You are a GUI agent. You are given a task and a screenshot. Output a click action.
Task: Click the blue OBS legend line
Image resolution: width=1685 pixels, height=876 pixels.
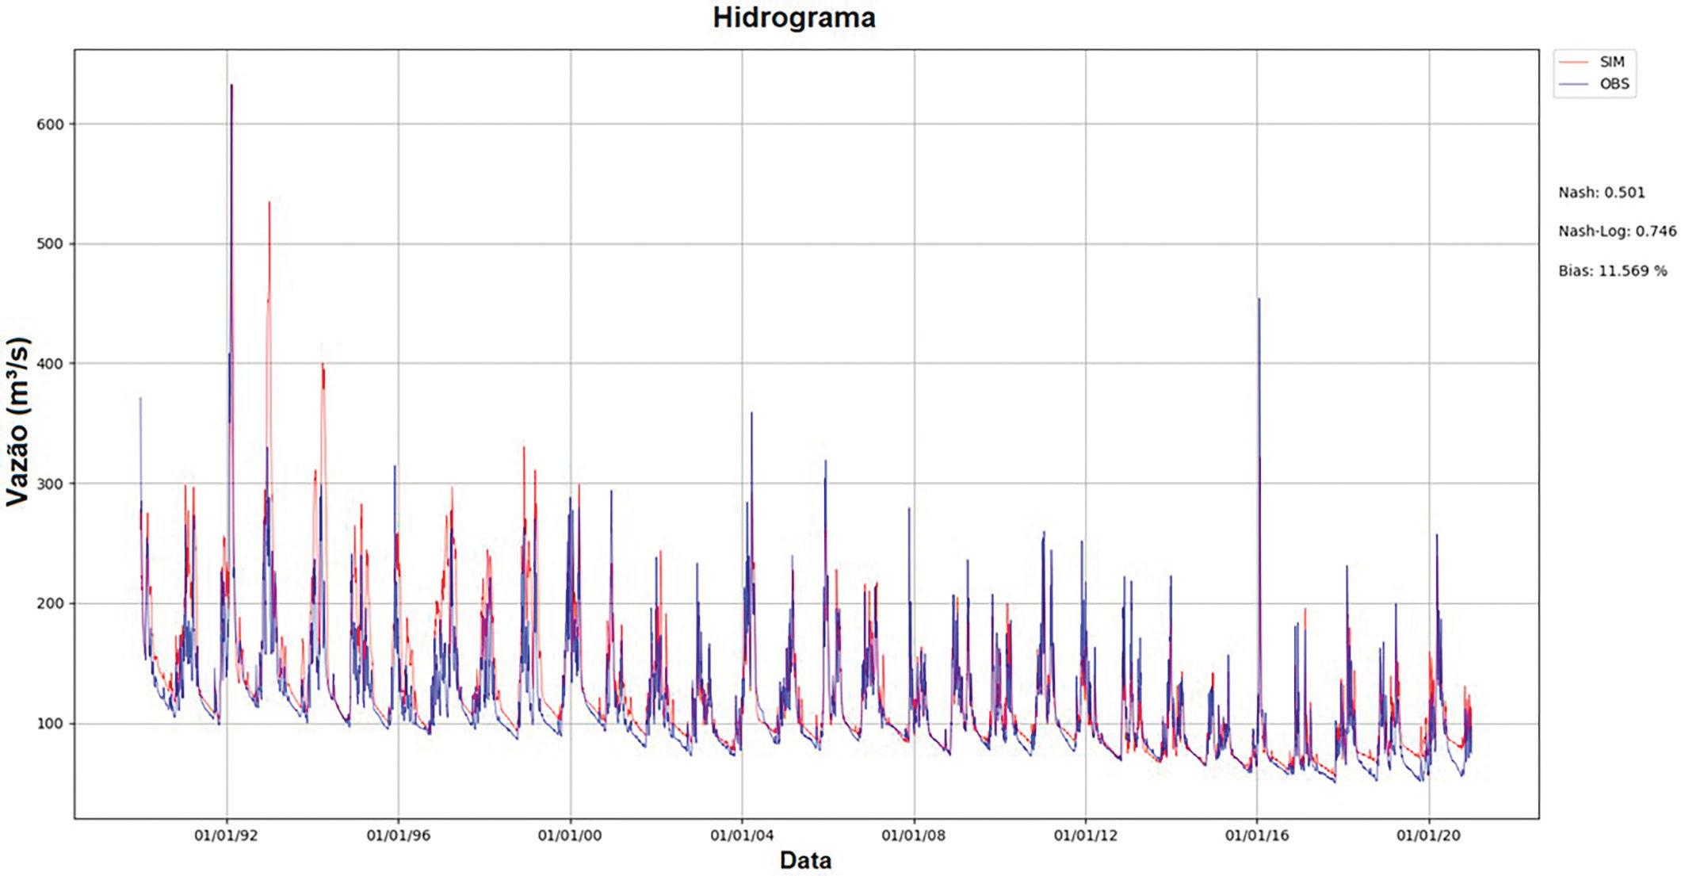click(x=1575, y=84)
